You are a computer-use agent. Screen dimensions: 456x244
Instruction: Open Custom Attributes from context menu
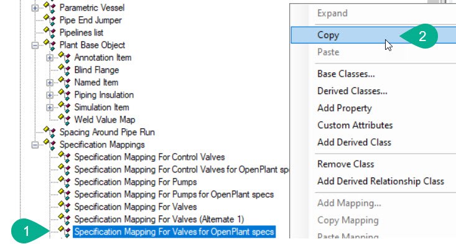pyautogui.click(x=355, y=125)
